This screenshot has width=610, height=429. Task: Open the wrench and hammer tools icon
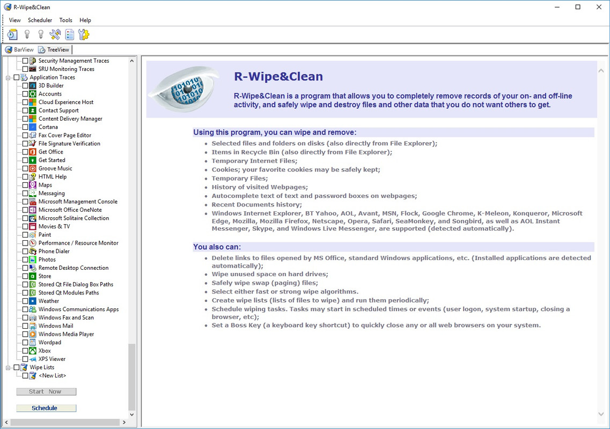pyautogui.click(x=55, y=35)
